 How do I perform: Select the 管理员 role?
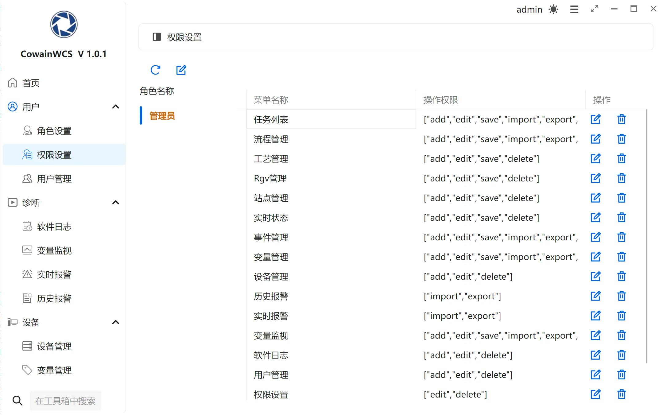pos(162,116)
